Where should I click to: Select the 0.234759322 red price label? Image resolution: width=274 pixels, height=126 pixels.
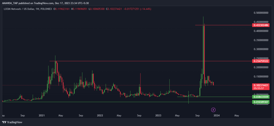click(261, 61)
